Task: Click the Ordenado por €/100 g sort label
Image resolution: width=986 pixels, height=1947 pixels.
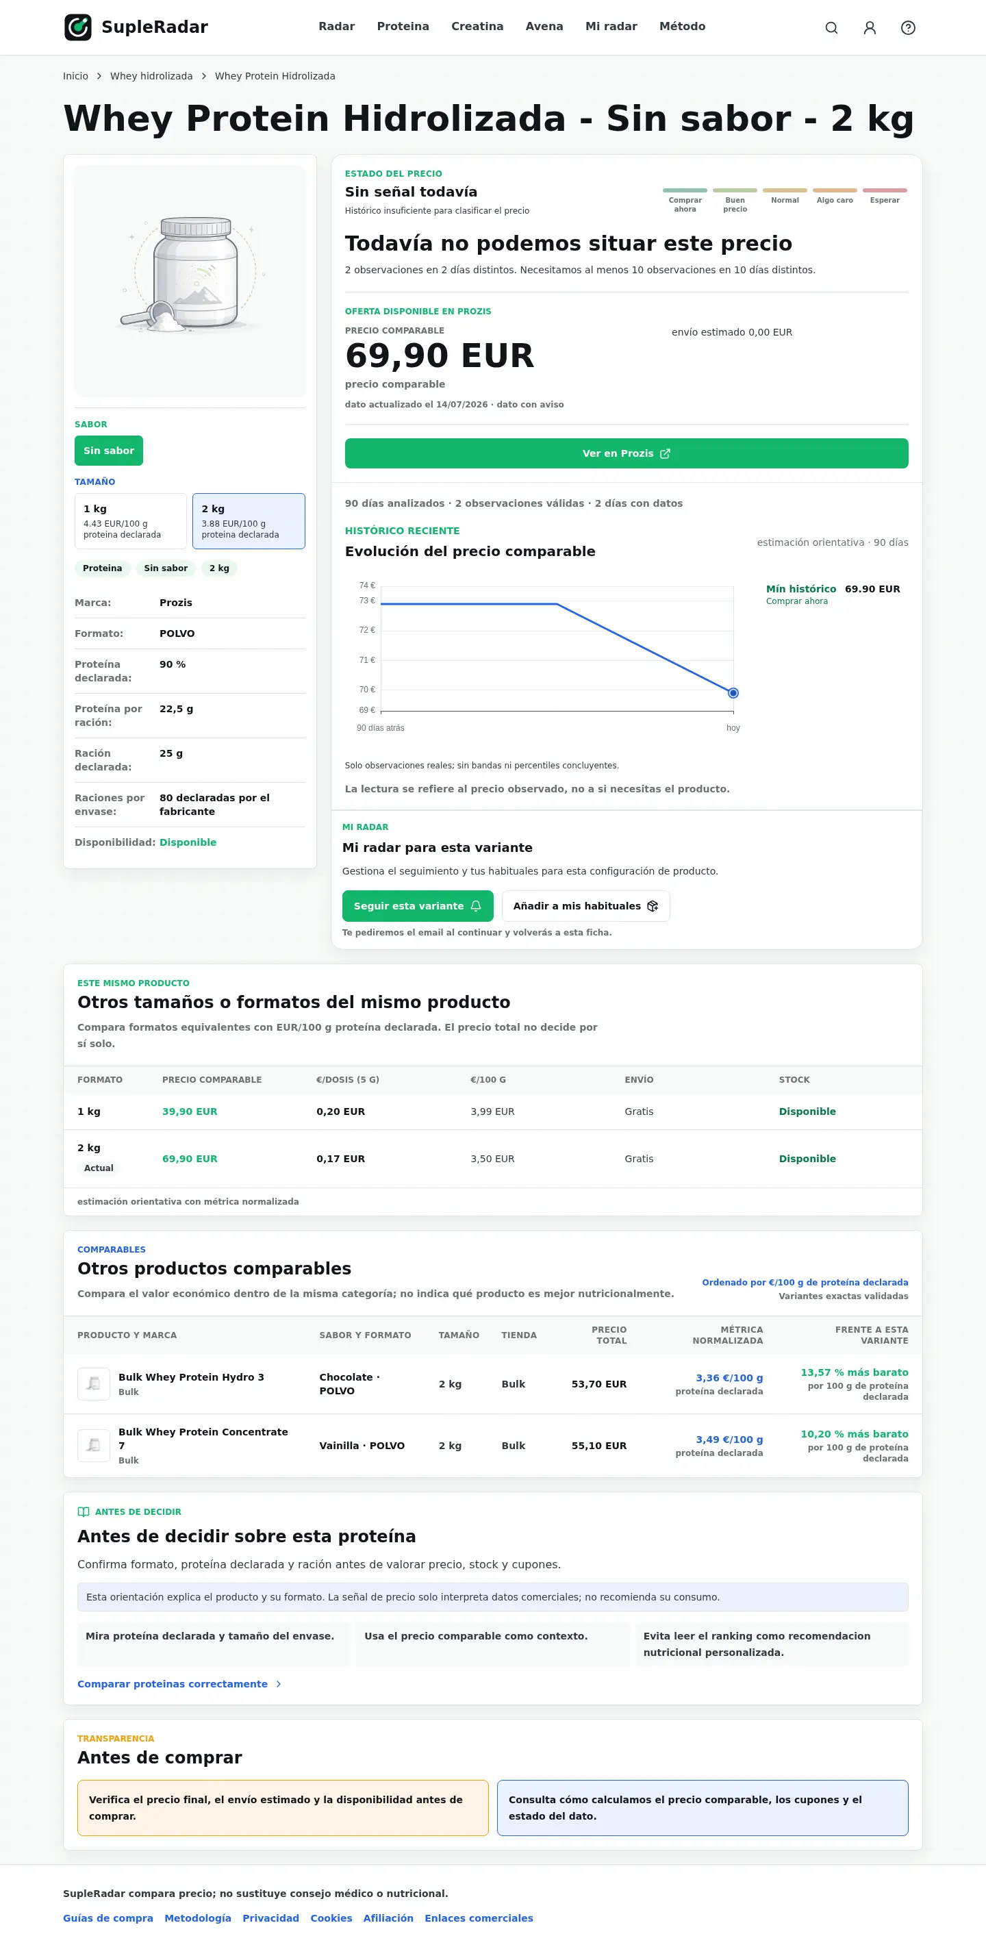Action: tap(805, 1283)
